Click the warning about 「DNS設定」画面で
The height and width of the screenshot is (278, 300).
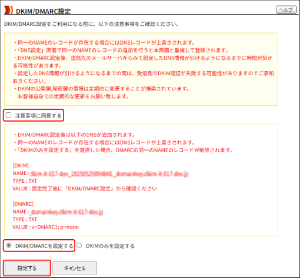[x=121, y=51]
